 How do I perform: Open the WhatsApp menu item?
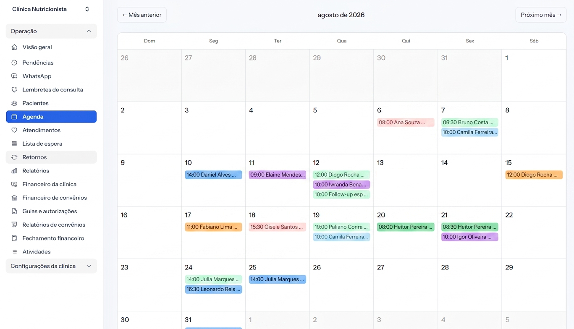point(51,76)
